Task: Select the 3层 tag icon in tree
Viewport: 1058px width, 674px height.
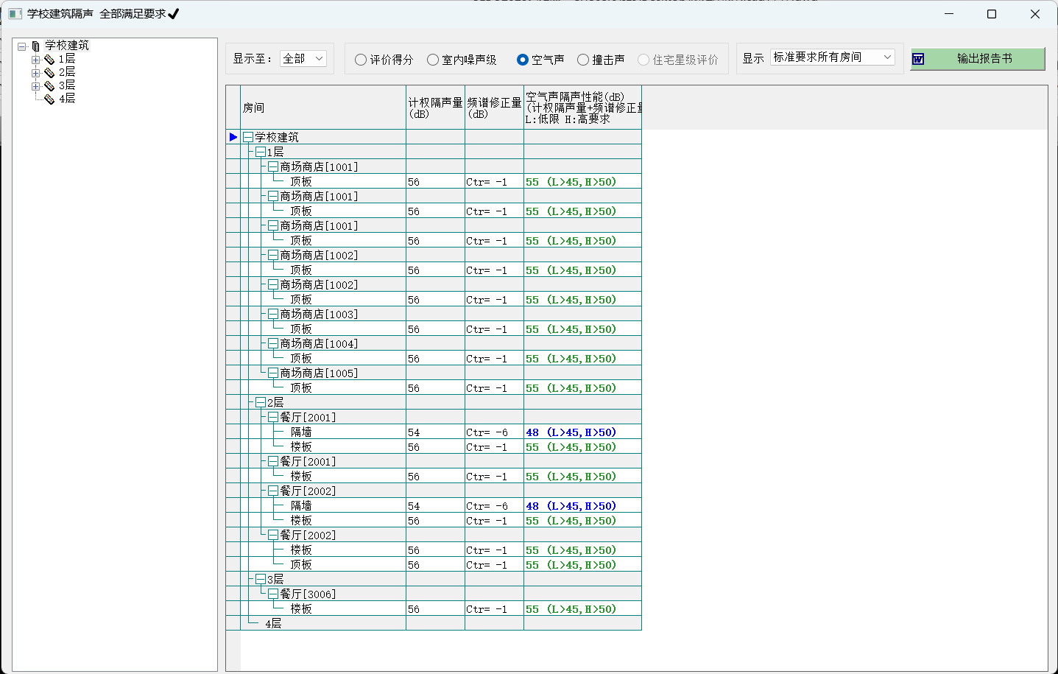Action: 49,85
